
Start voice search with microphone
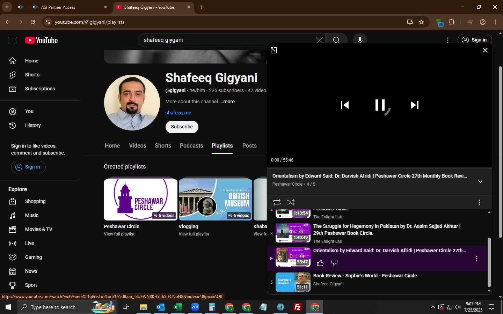coord(360,40)
